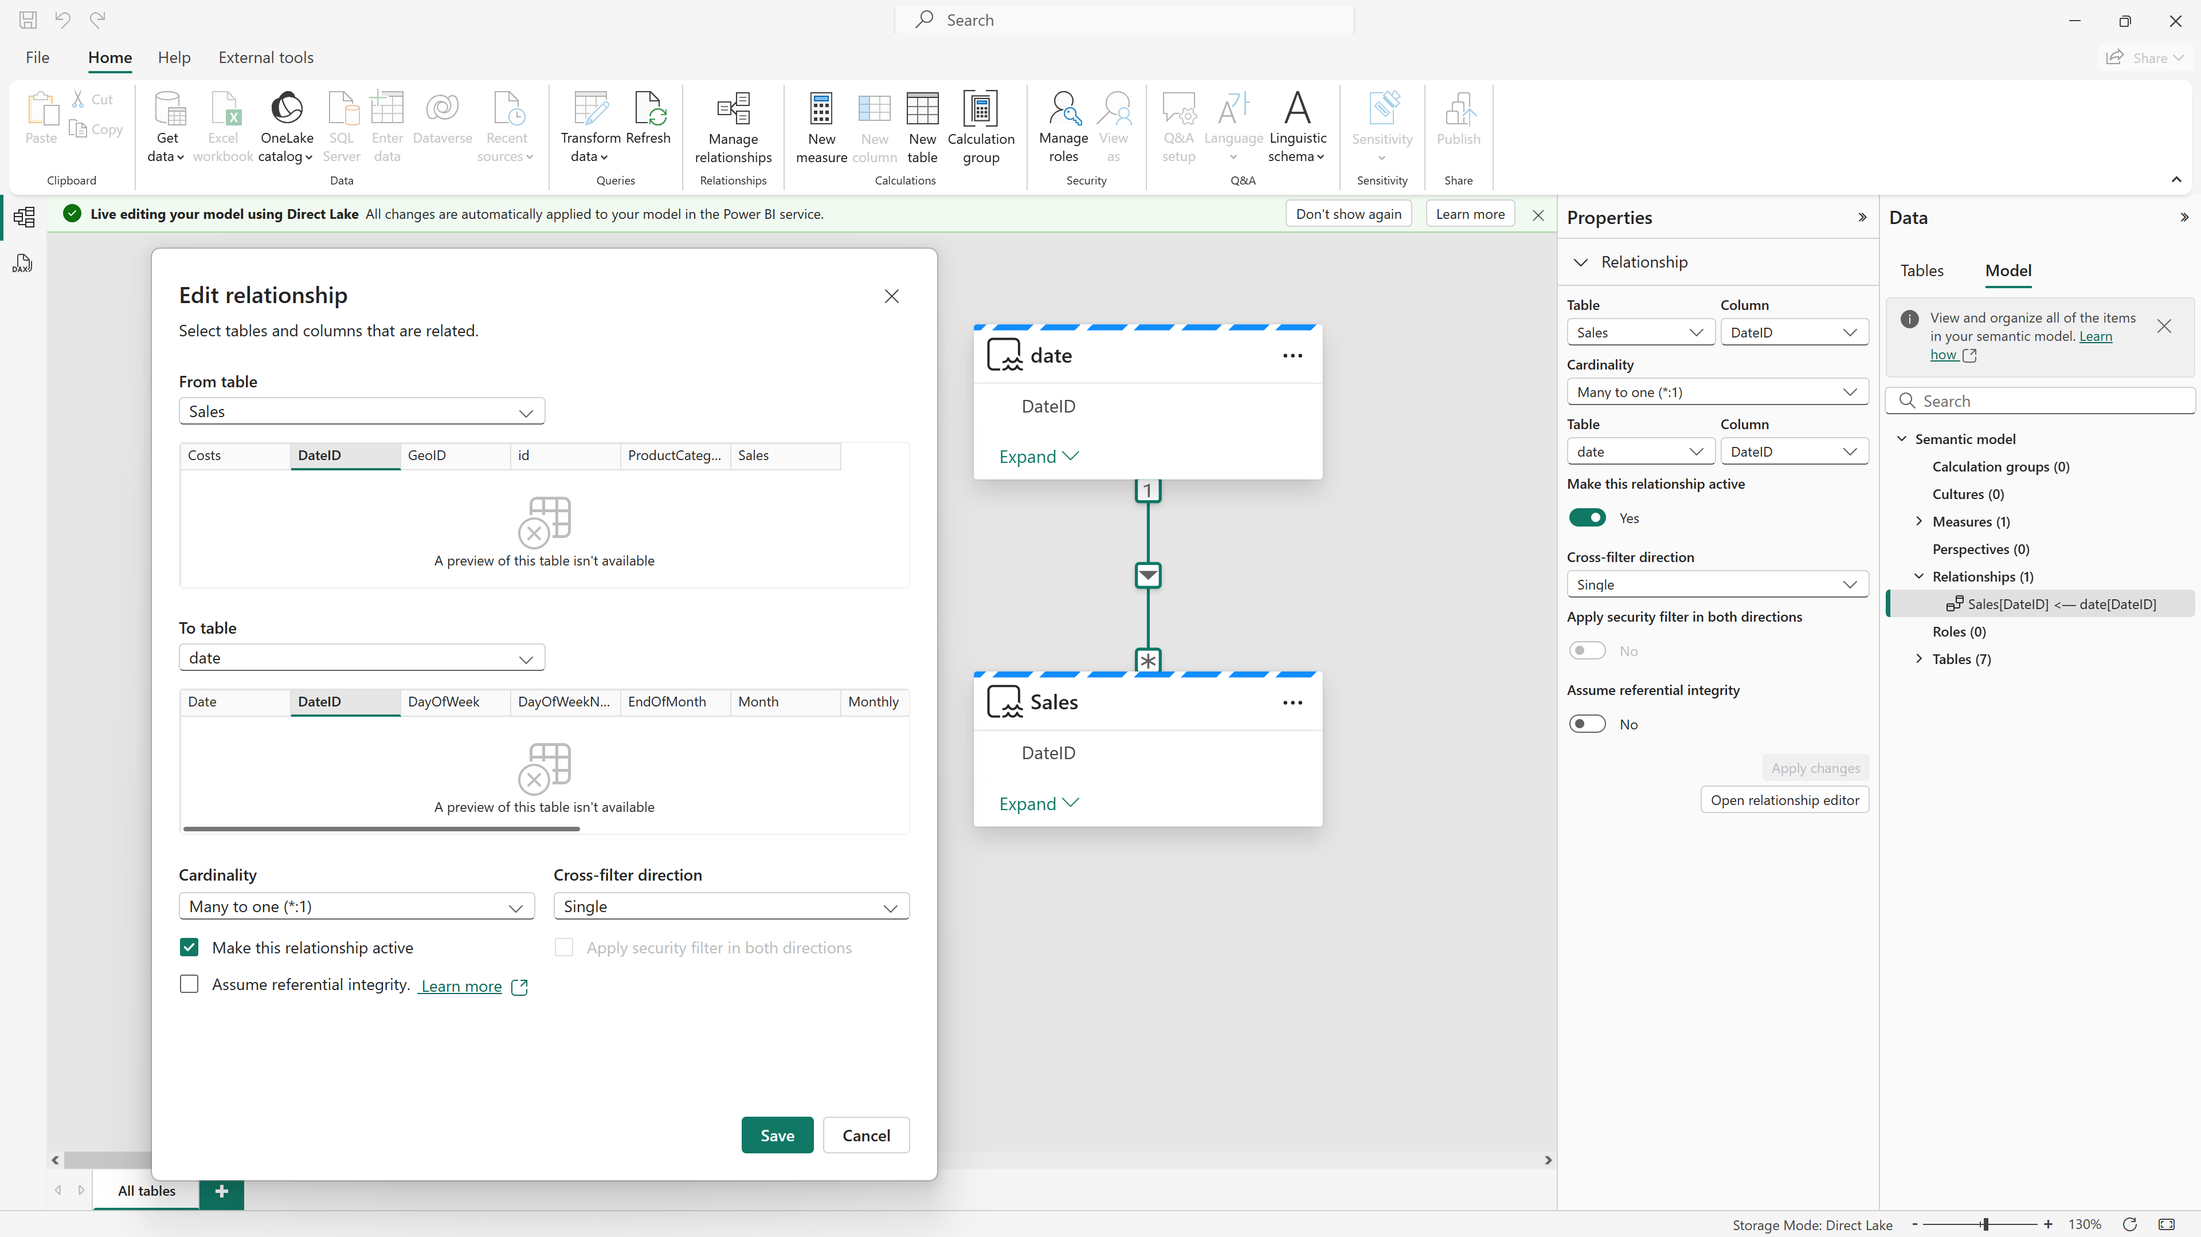Viewport: 2201px width, 1237px height.
Task: Dismiss the Direct Lake notification bar
Action: pyautogui.click(x=1538, y=214)
